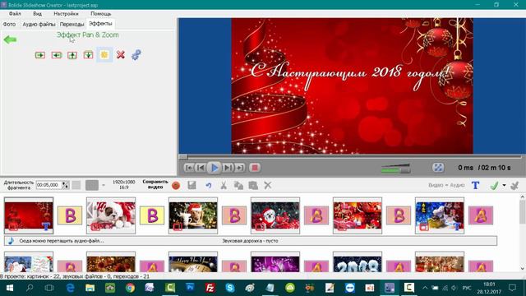
Task: Toggle fullscreen preview icon
Action: (x=438, y=168)
